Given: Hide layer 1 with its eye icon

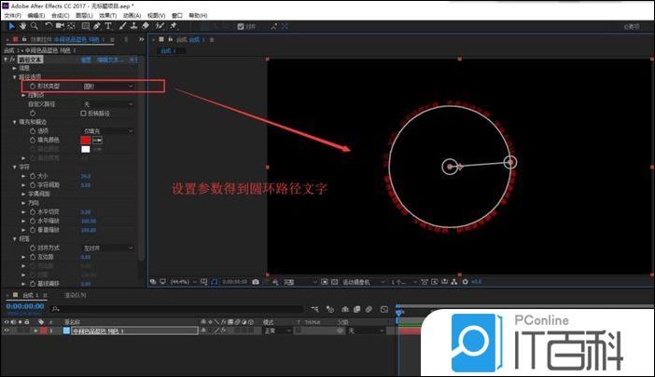Looking at the screenshot, I should [x=7, y=330].
